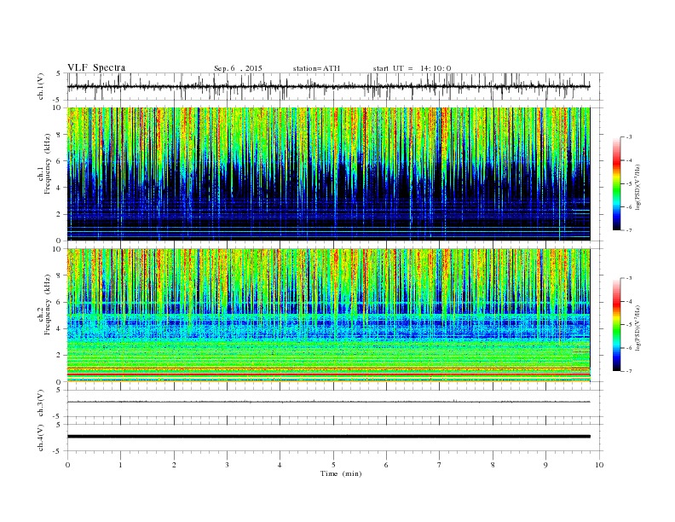Click the "4" kHz tick of ch.1 spectrogram
Image resolution: width=675 pixels, height=522 pixels.
tap(59, 188)
